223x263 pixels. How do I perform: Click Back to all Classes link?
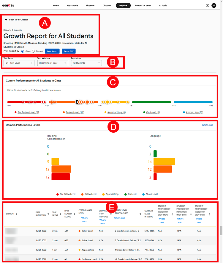click(x=19, y=20)
